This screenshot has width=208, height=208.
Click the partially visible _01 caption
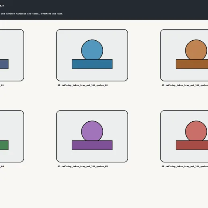point(2,85)
